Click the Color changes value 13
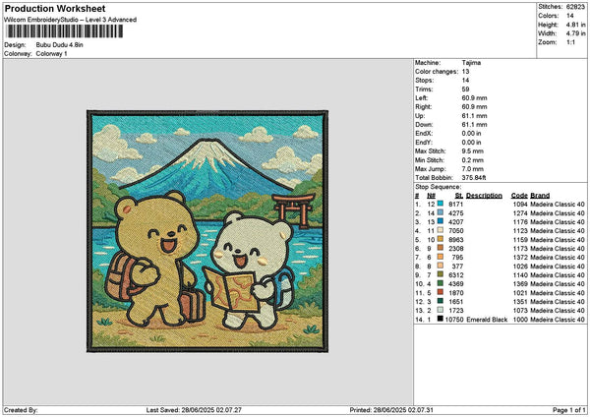This screenshot has height=417, width=590. pos(465,72)
